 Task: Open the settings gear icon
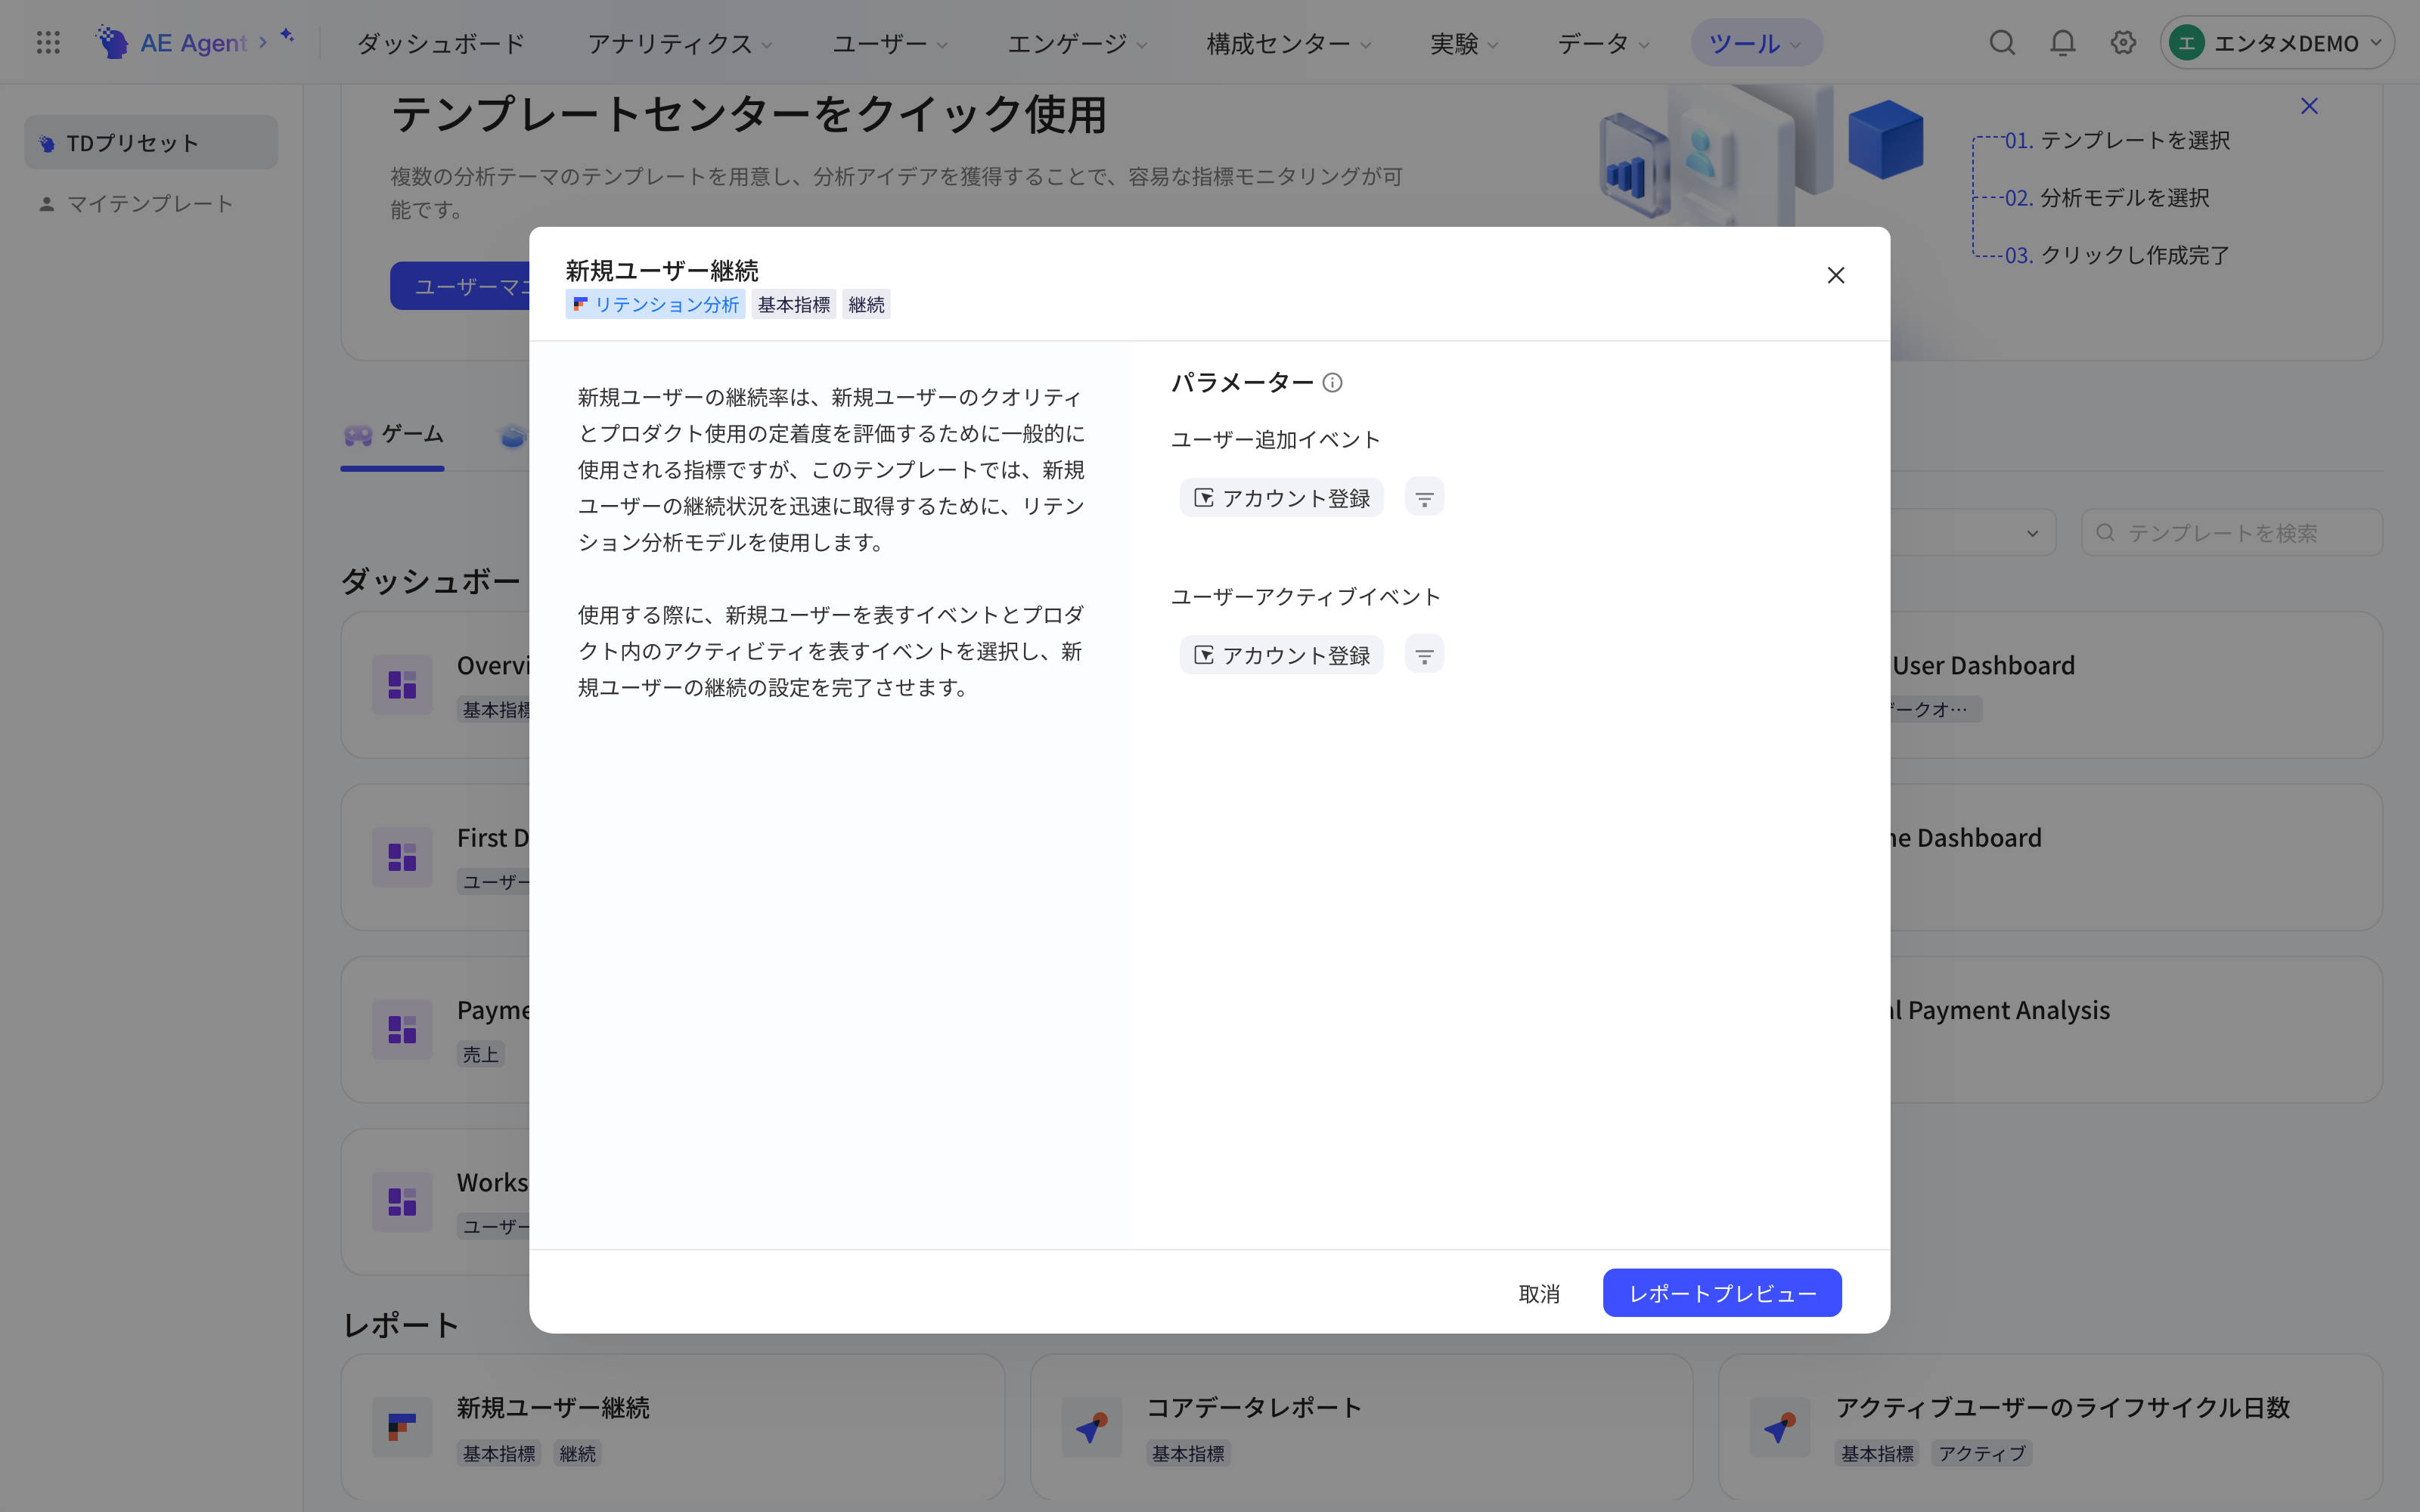tap(2123, 42)
